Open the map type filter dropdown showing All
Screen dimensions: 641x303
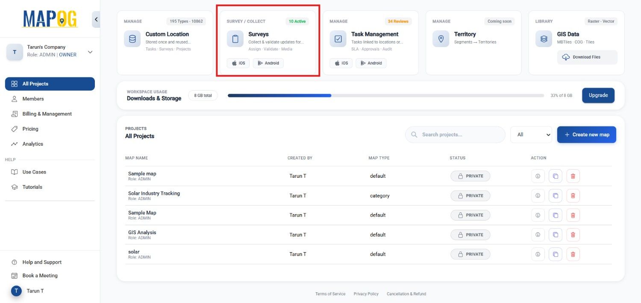pyautogui.click(x=531, y=134)
